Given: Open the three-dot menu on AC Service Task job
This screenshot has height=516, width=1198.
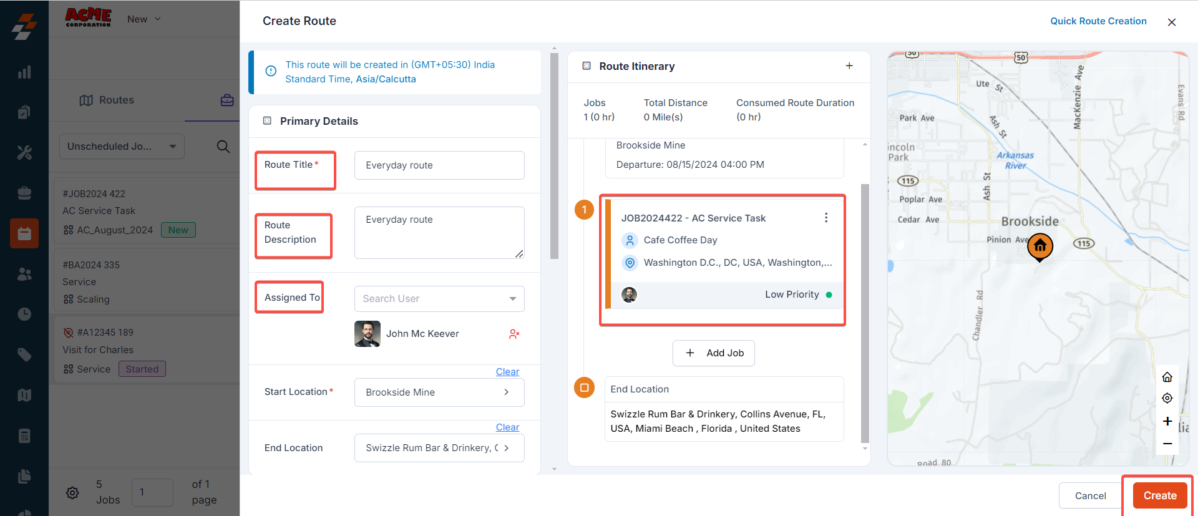Looking at the screenshot, I should click(825, 218).
